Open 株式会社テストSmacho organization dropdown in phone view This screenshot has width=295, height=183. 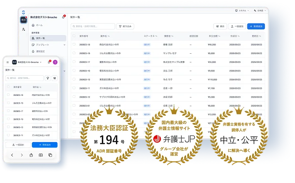(27, 62)
